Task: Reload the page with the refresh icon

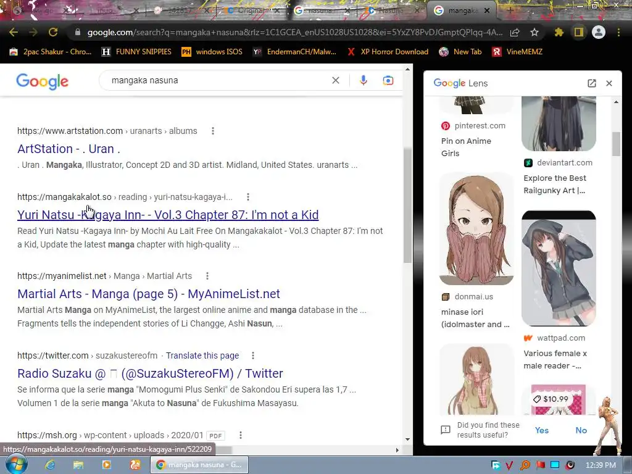Action: pos(53,32)
